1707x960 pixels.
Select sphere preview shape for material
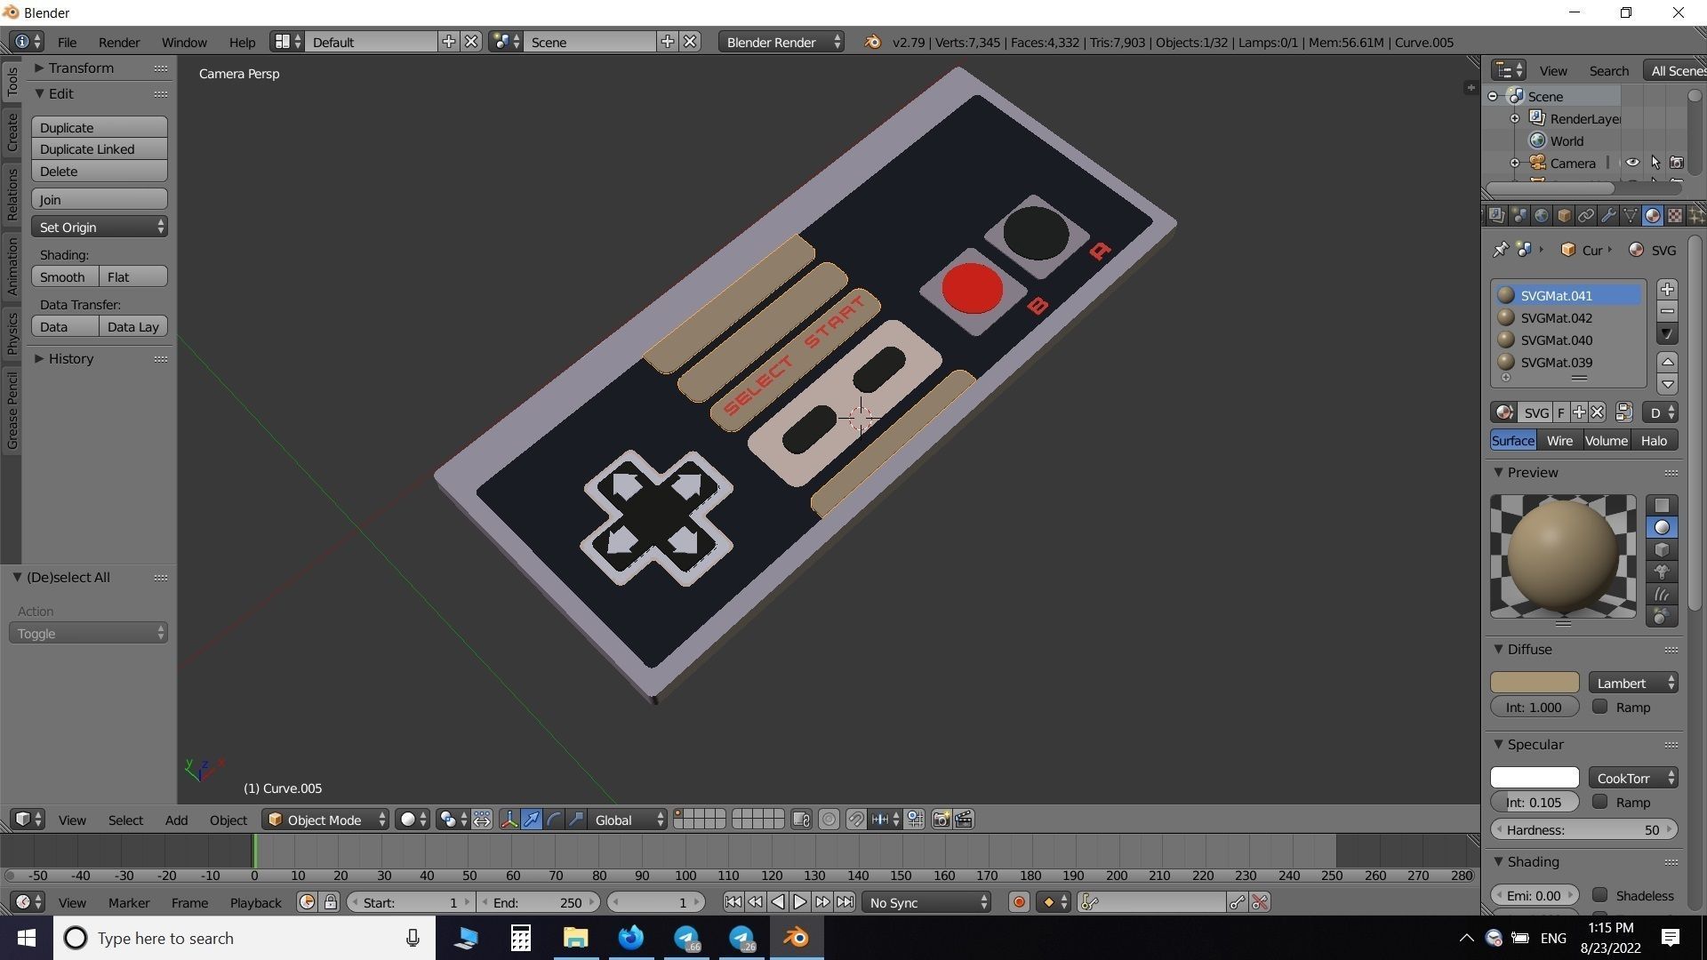point(1662,527)
